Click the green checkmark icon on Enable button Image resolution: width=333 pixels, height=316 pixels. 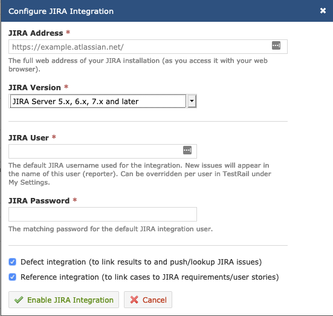tap(19, 300)
